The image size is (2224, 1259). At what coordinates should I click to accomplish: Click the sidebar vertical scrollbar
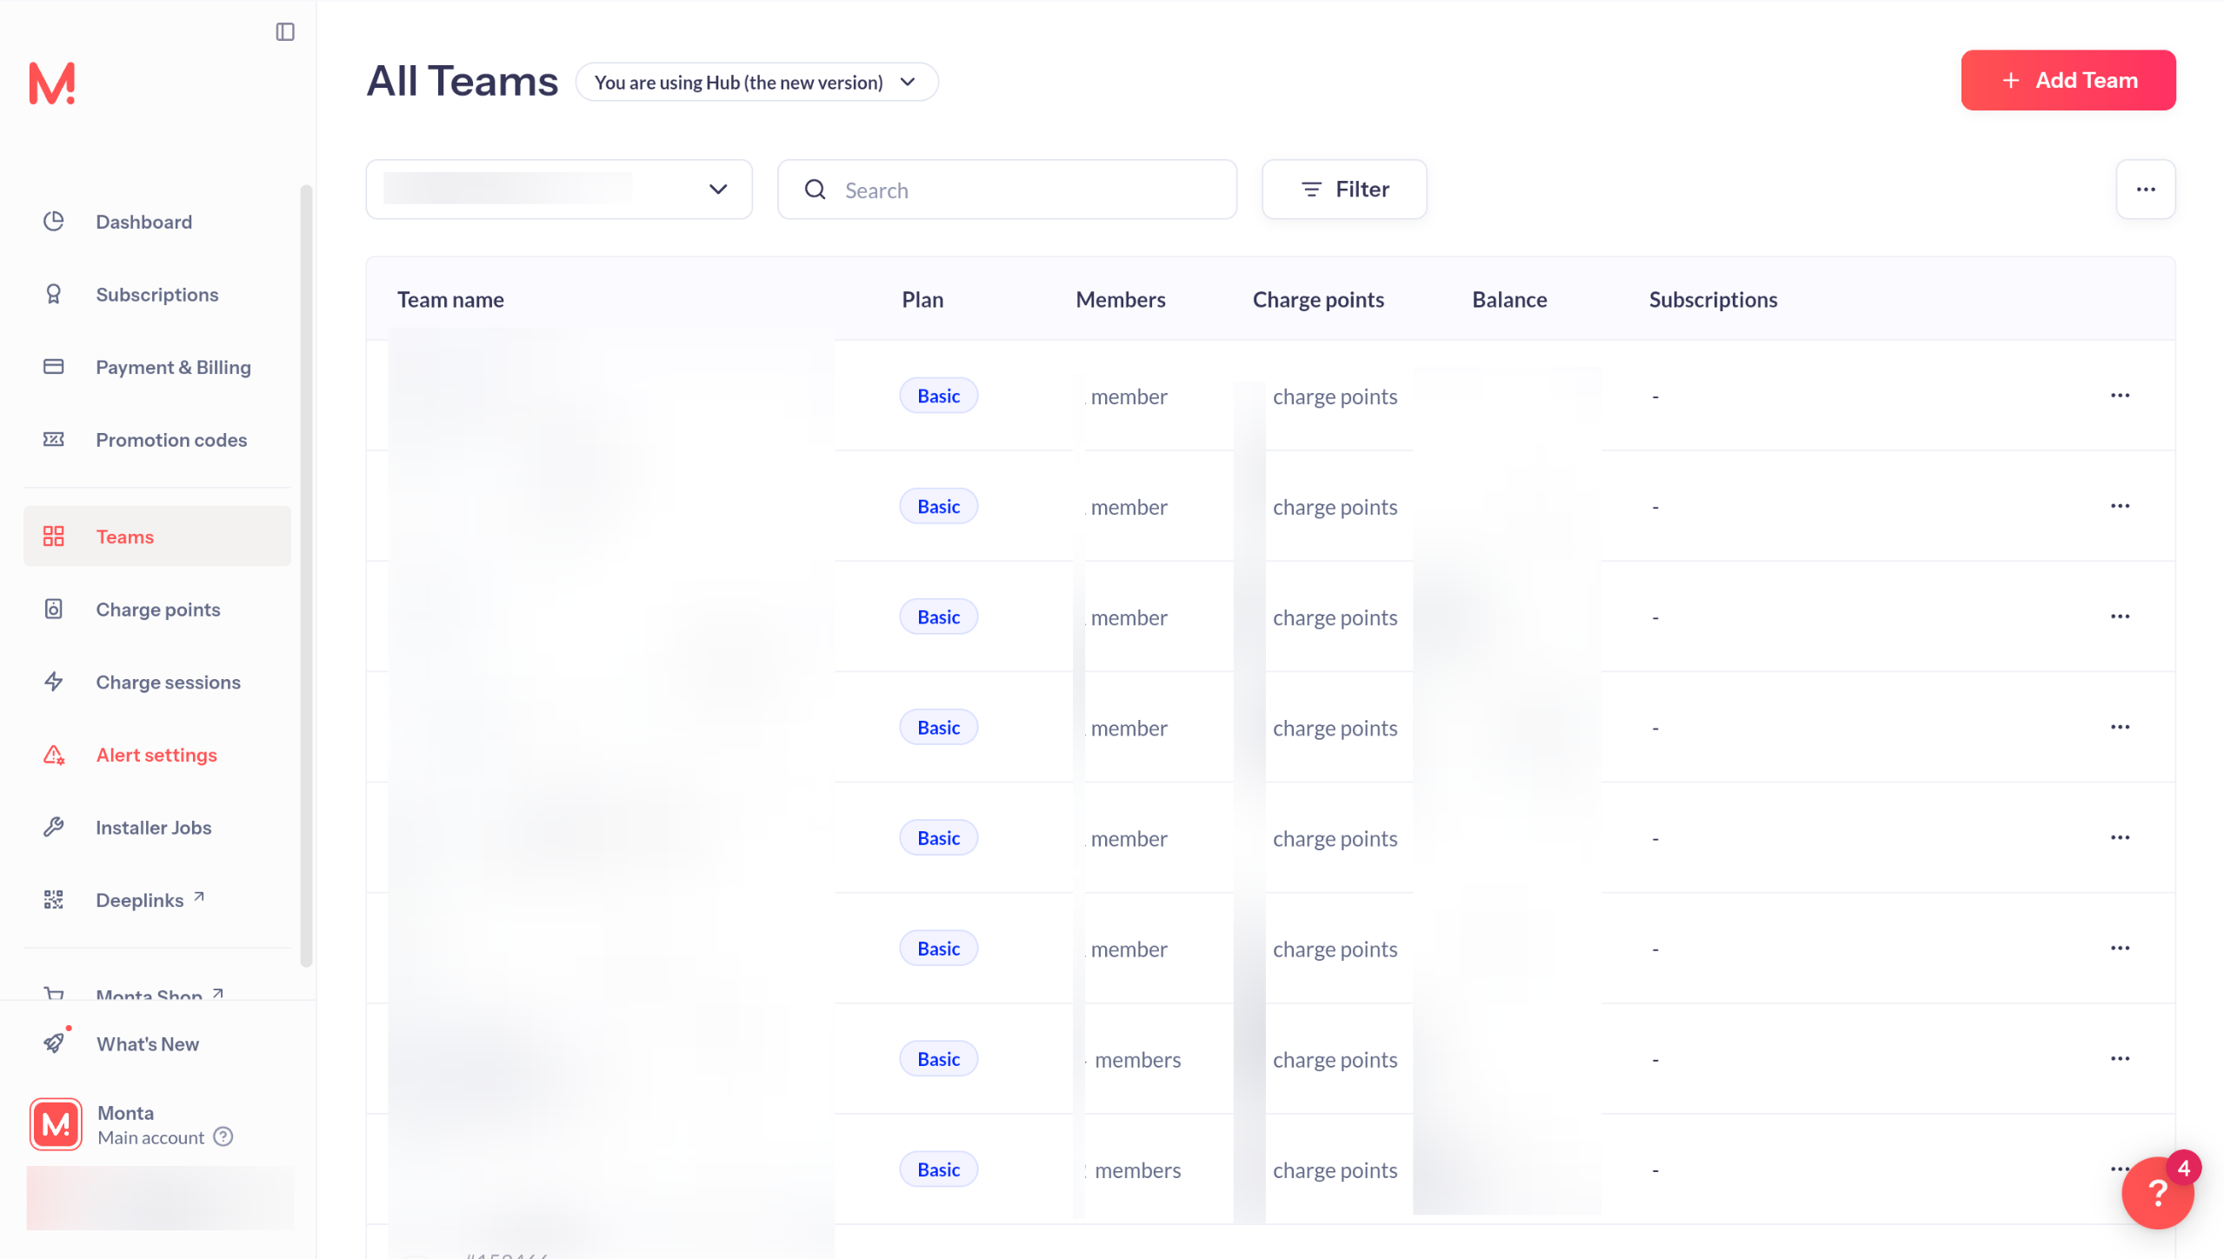(305, 574)
